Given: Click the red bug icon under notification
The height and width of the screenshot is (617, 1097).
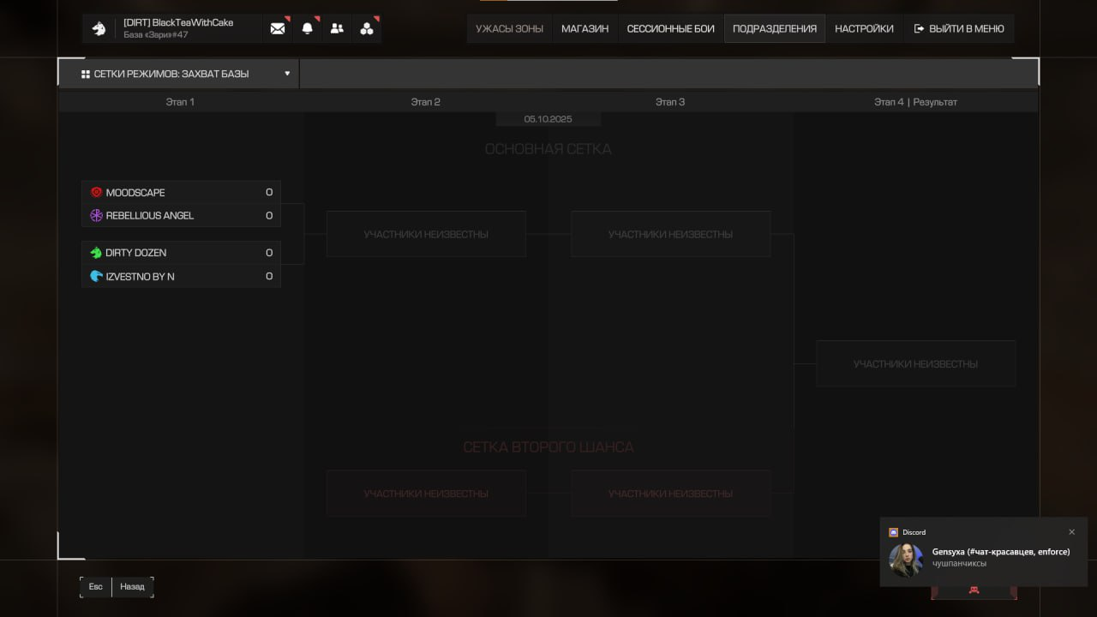Looking at the screenshot, I should tap(974, 590).
